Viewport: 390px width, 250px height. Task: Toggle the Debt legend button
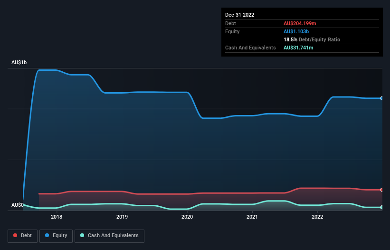click(22, 236)
